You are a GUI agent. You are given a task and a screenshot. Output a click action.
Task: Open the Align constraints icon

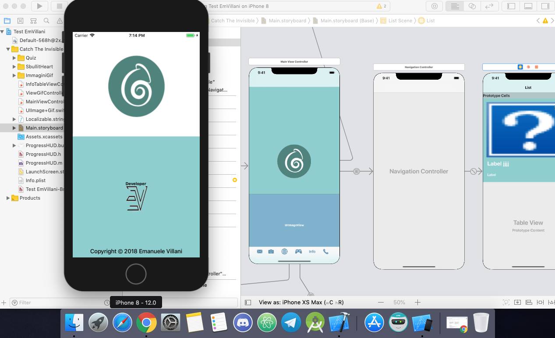(529, 302)
